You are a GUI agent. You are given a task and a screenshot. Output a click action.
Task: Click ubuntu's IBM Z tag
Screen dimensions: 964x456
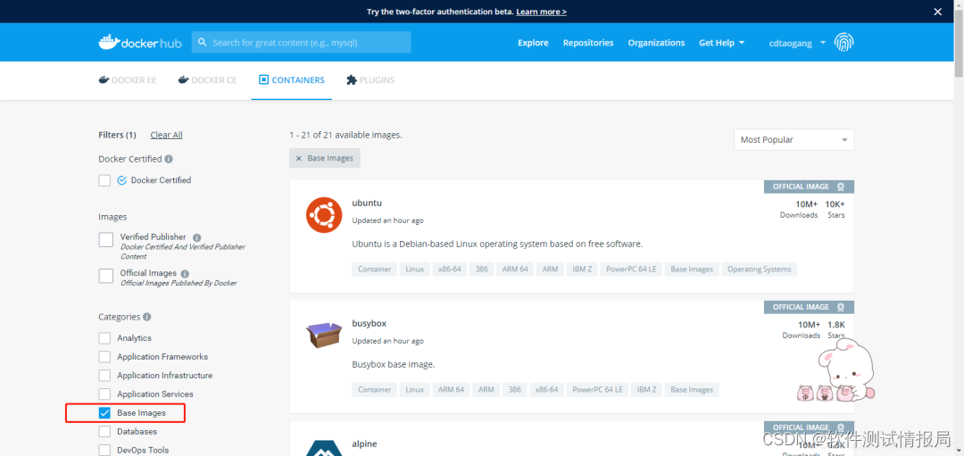pyautogui.click(x=582, y=269)
